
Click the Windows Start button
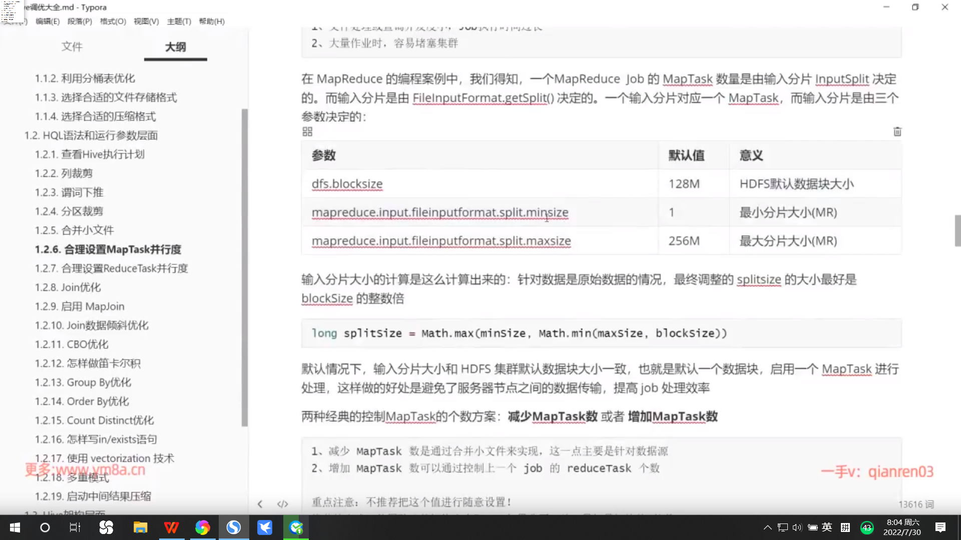(x=15, y=527)
